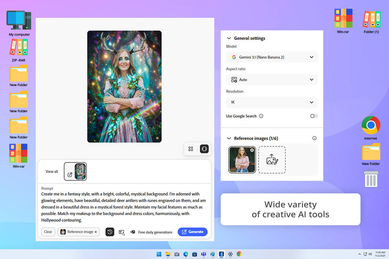Open Settings gear in the taskbar
The width and height of the screenshot is (389, 259).
click(x=230, y=254)
